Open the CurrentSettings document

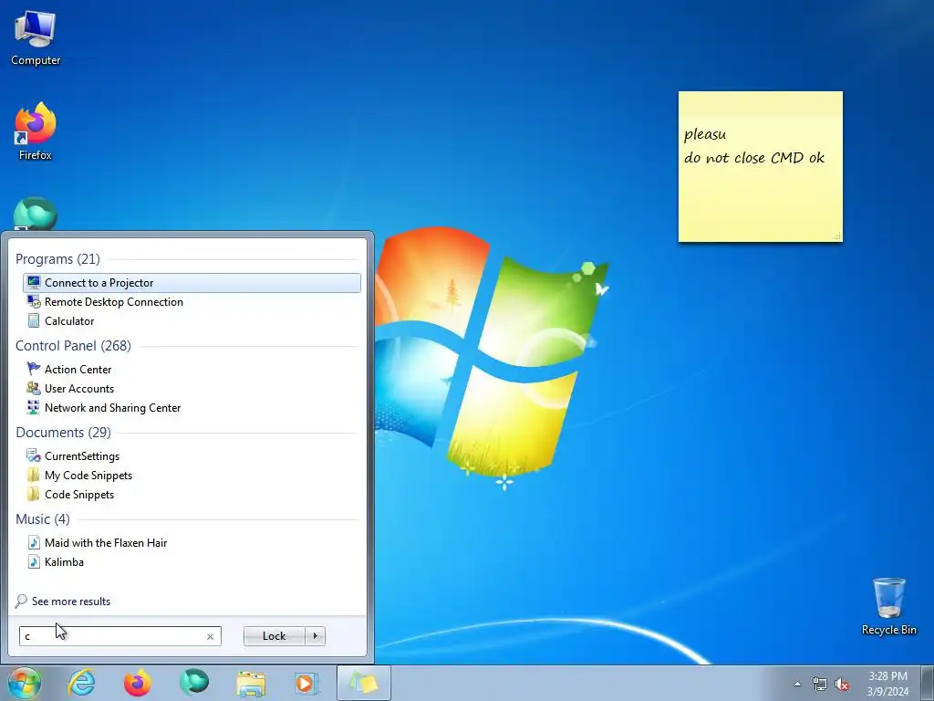pos(192,455)
